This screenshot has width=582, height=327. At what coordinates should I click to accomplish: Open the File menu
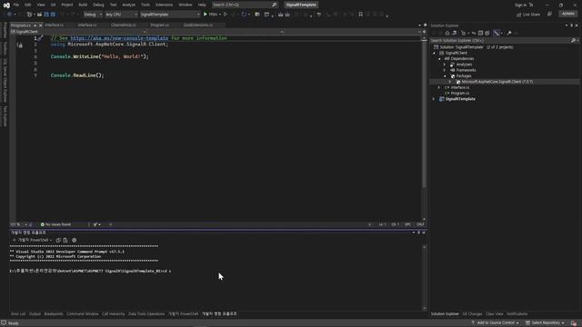pyautogui.click(x=16, y=5)
